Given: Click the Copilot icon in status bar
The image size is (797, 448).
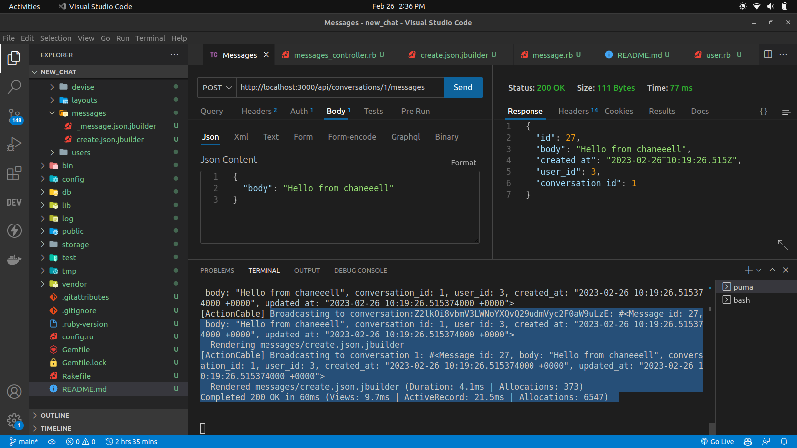Looking at the screenshot, I should (748, 442).
